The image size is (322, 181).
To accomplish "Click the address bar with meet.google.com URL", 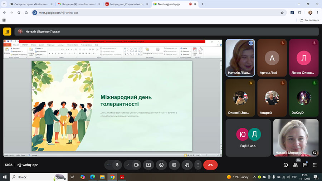I will click(x=154, y=12).
